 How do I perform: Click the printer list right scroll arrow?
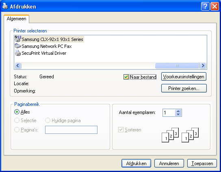pos(203,65)
